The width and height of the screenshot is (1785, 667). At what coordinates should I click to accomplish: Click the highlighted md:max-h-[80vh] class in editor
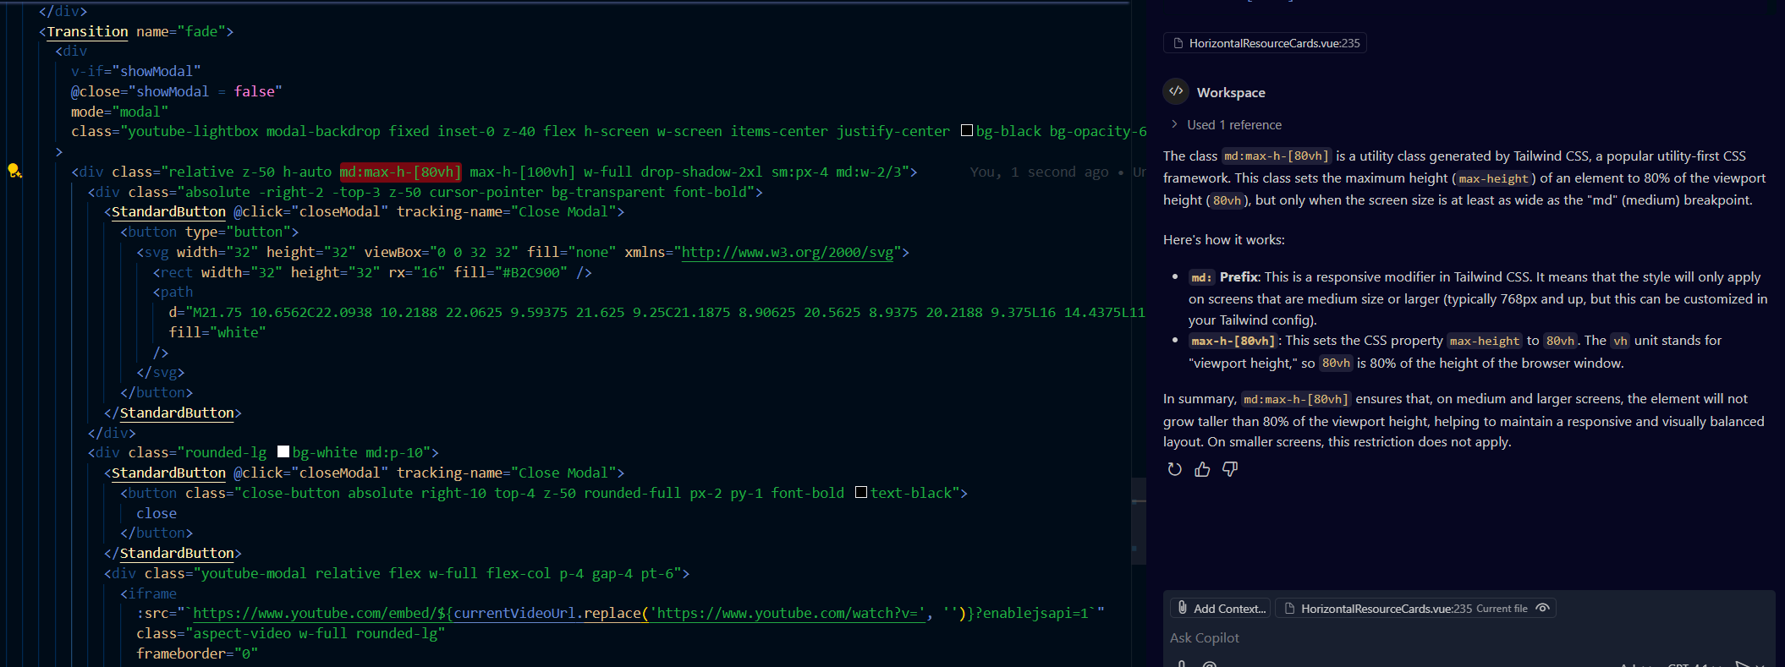click(400, 172)
